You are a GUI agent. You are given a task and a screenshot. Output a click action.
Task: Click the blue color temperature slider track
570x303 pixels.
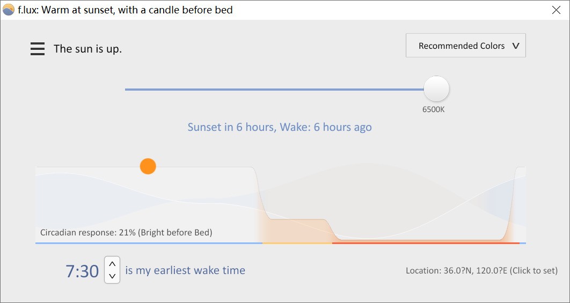[274, 90]
